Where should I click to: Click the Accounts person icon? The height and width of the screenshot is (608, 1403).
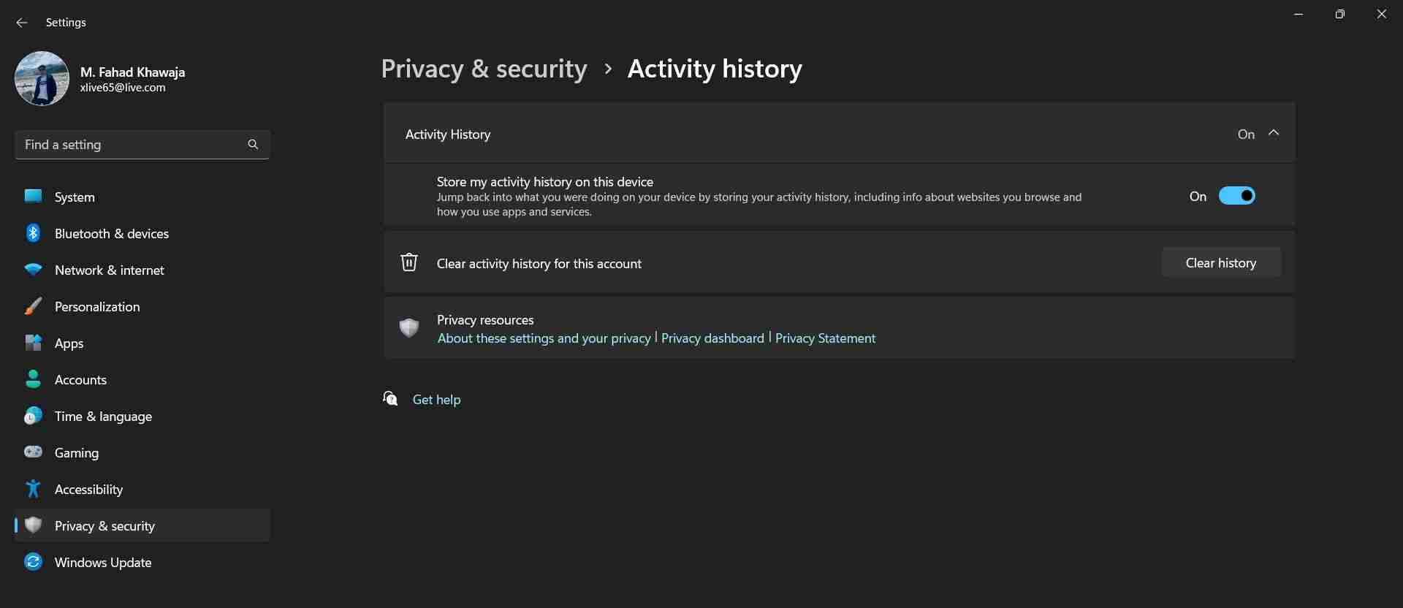click(33, 379)
